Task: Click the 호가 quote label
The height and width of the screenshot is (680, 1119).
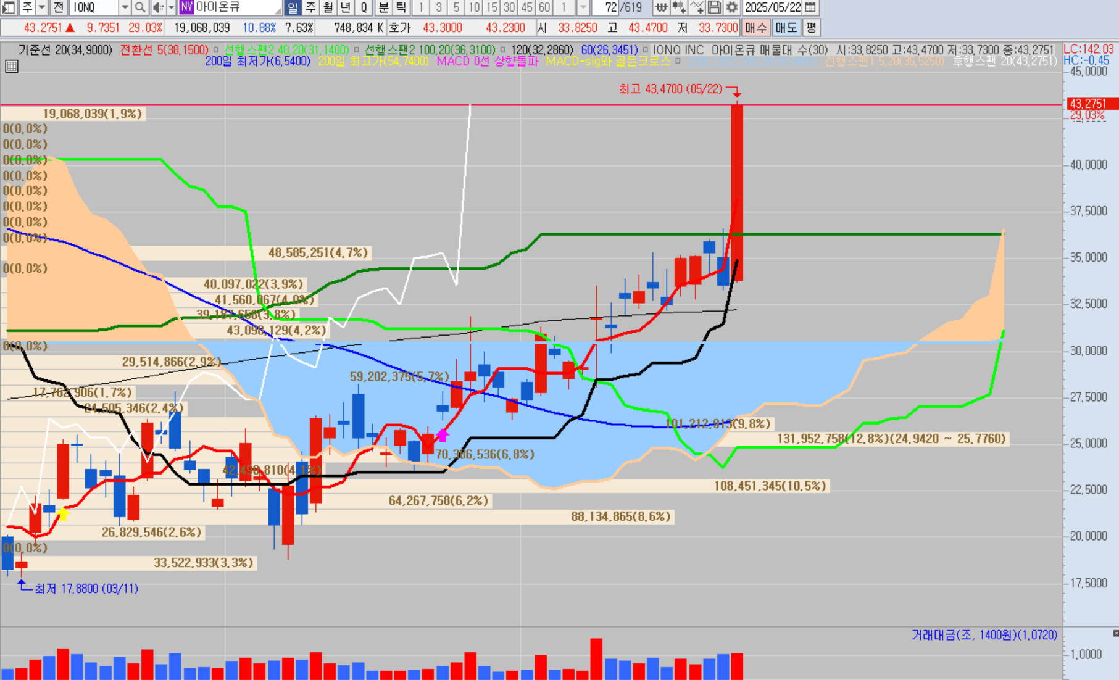Action: pyautogui.click(x=400, y=28)
